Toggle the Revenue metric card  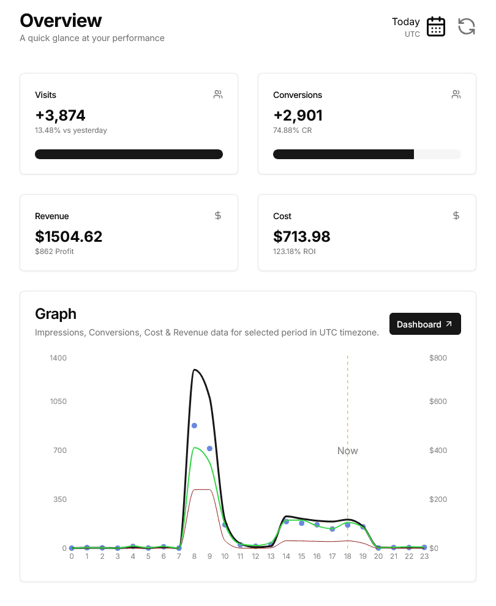(x=129, y=233)
